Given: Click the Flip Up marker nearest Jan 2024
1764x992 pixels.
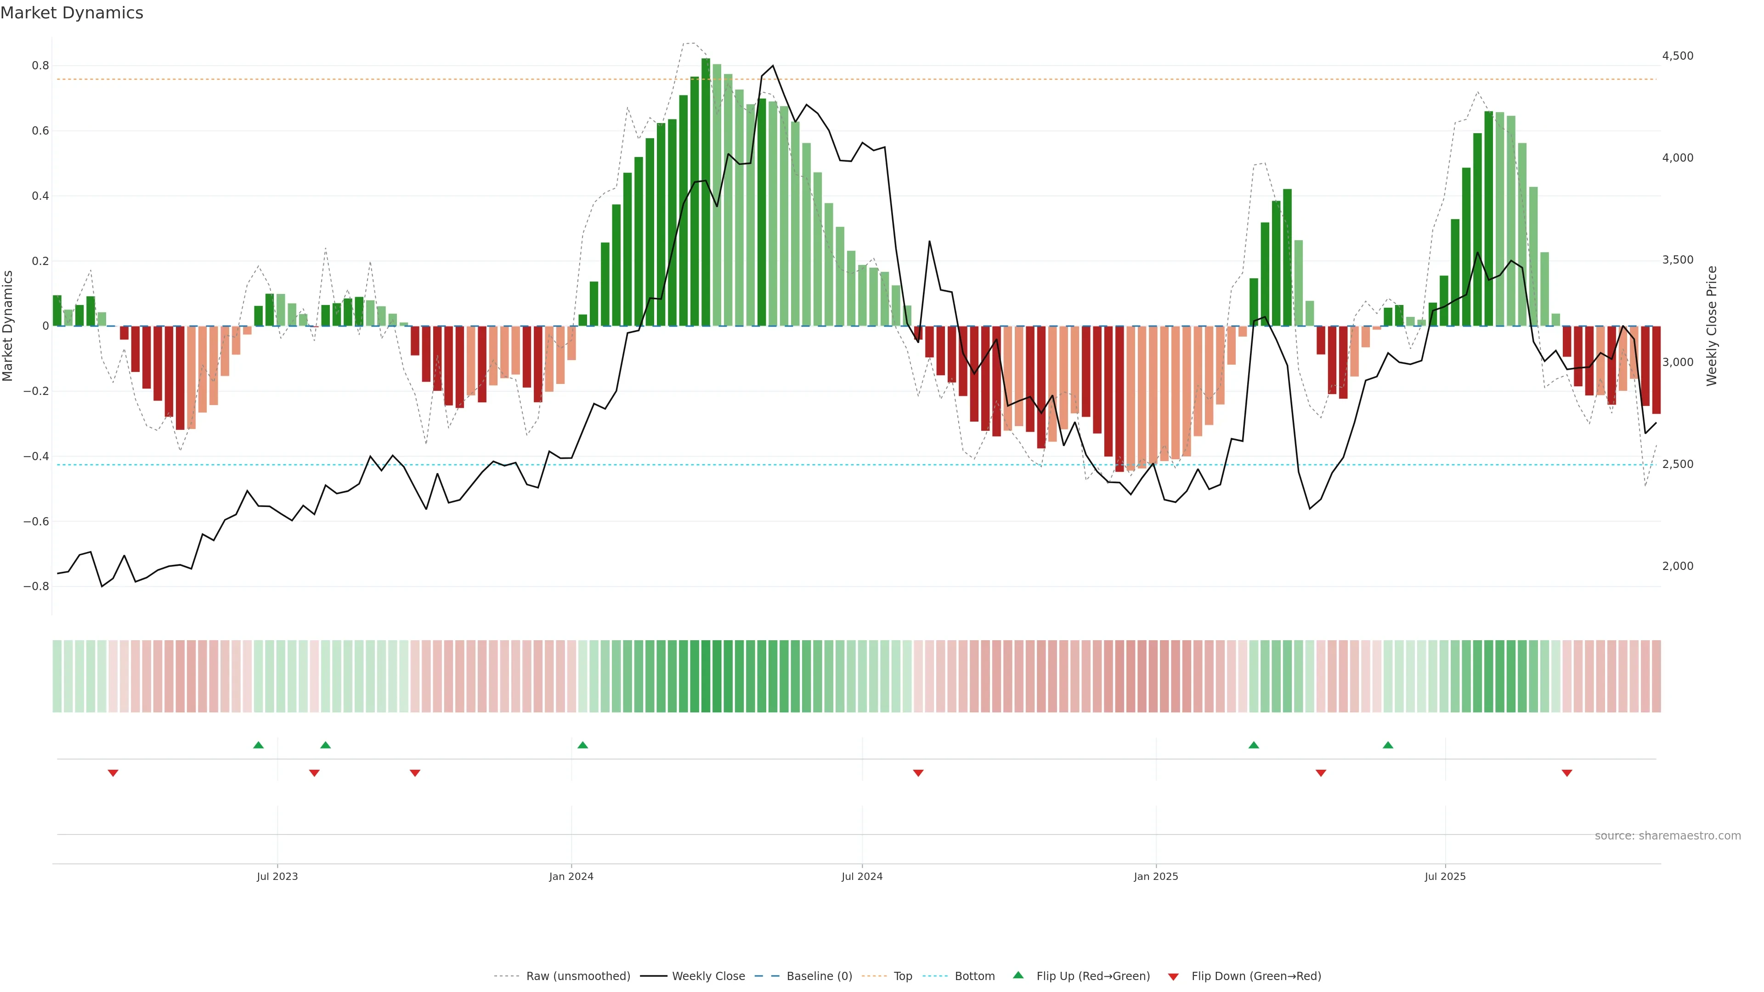Looking at the screenshot, I should (583, 745).
